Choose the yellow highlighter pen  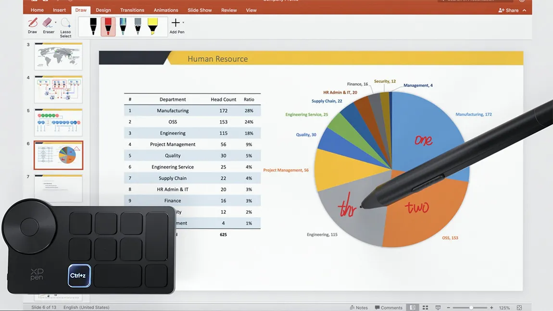pos(152,26)
